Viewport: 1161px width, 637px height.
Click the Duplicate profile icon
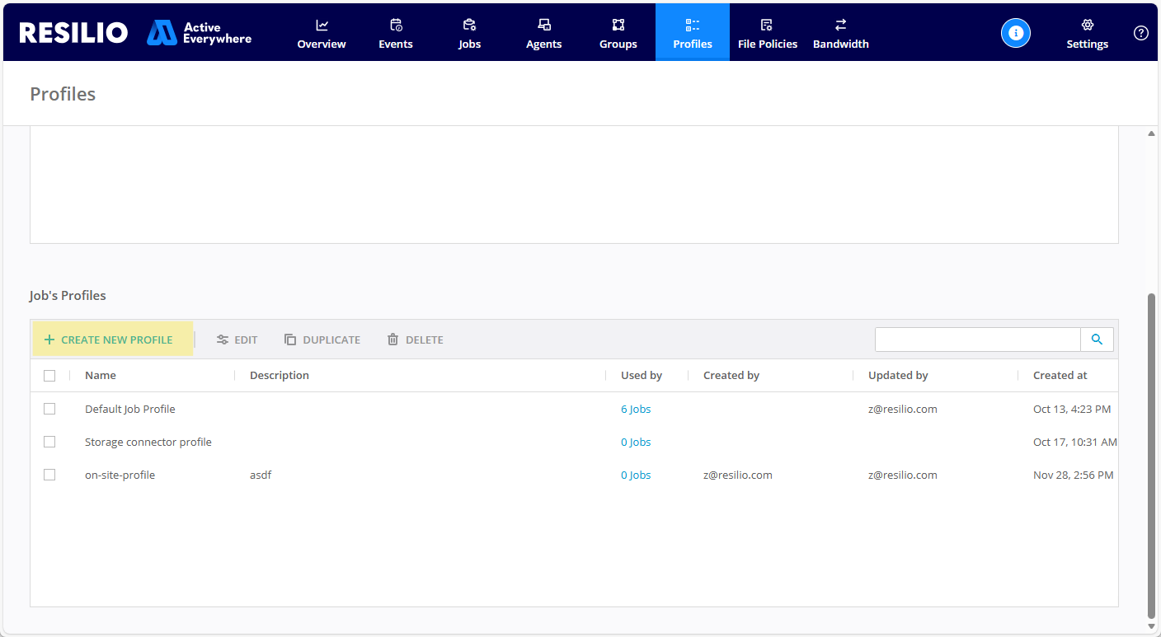pos(289,339)
